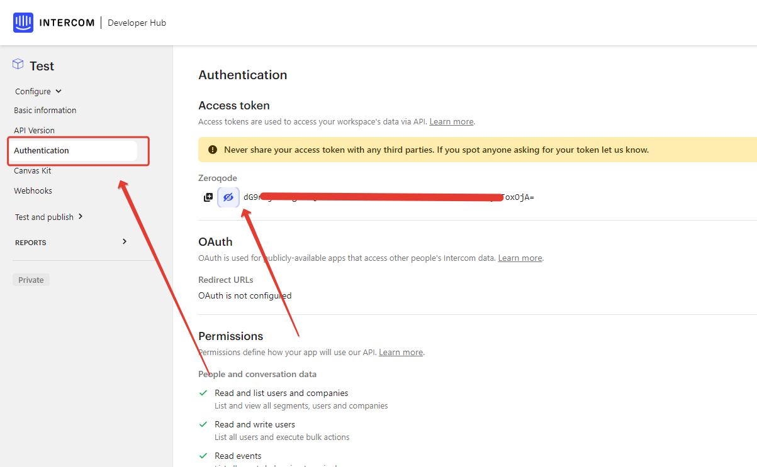Open API Version settings

point(35,130)
